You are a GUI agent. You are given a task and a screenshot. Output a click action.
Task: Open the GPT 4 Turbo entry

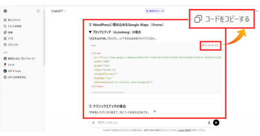[12, 71]
